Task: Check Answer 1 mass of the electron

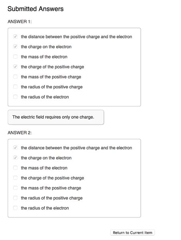Action: 15,57
